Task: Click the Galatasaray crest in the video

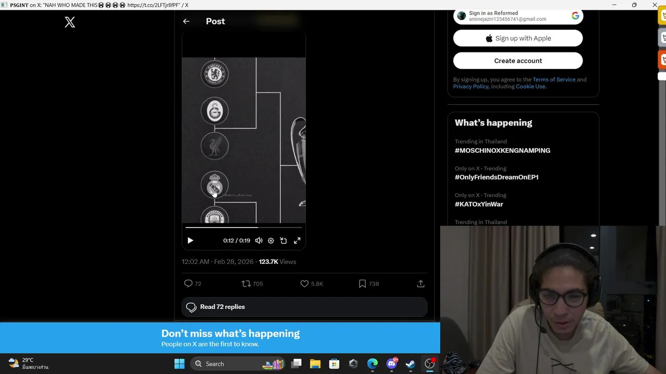Action: (214, 111)
